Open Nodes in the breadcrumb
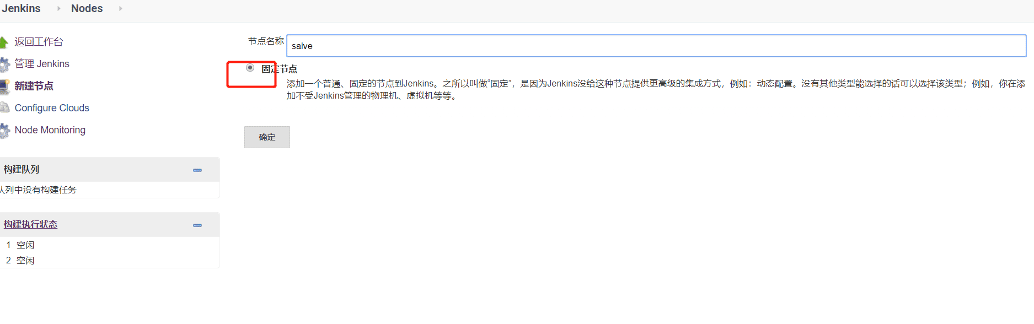The width and height of the screenshot is (1034, 324). point(87,9)
